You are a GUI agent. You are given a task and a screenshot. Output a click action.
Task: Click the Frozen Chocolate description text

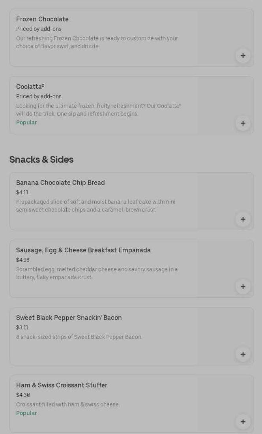pyautogui.click(x=97, y=42)
